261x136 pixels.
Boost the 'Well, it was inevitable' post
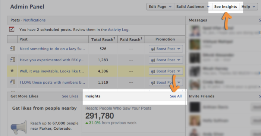[x=166, y=71]
